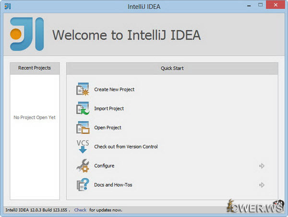Select Check out from Version Control
Image resolution: width=288 pixels, height=217 pixels.
(x=126, y=146)
